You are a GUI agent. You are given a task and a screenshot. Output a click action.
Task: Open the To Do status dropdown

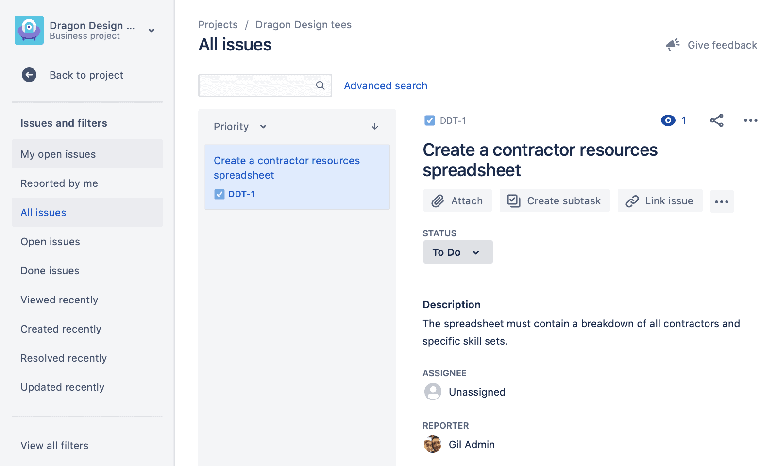click(457, 252)
